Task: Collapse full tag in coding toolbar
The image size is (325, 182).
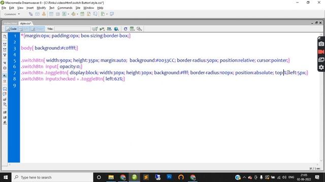Action: pos(5,44)
